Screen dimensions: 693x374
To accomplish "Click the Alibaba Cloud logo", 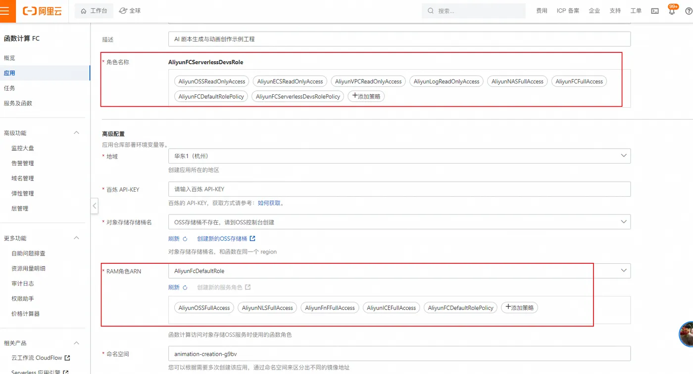I will tap(42, 11).
